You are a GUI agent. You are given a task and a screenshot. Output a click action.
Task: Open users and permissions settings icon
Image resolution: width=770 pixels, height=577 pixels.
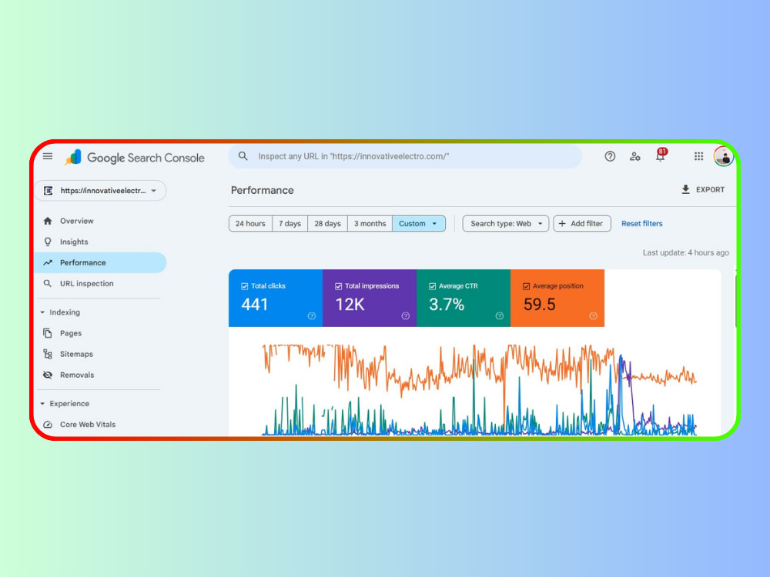(635, 156)
